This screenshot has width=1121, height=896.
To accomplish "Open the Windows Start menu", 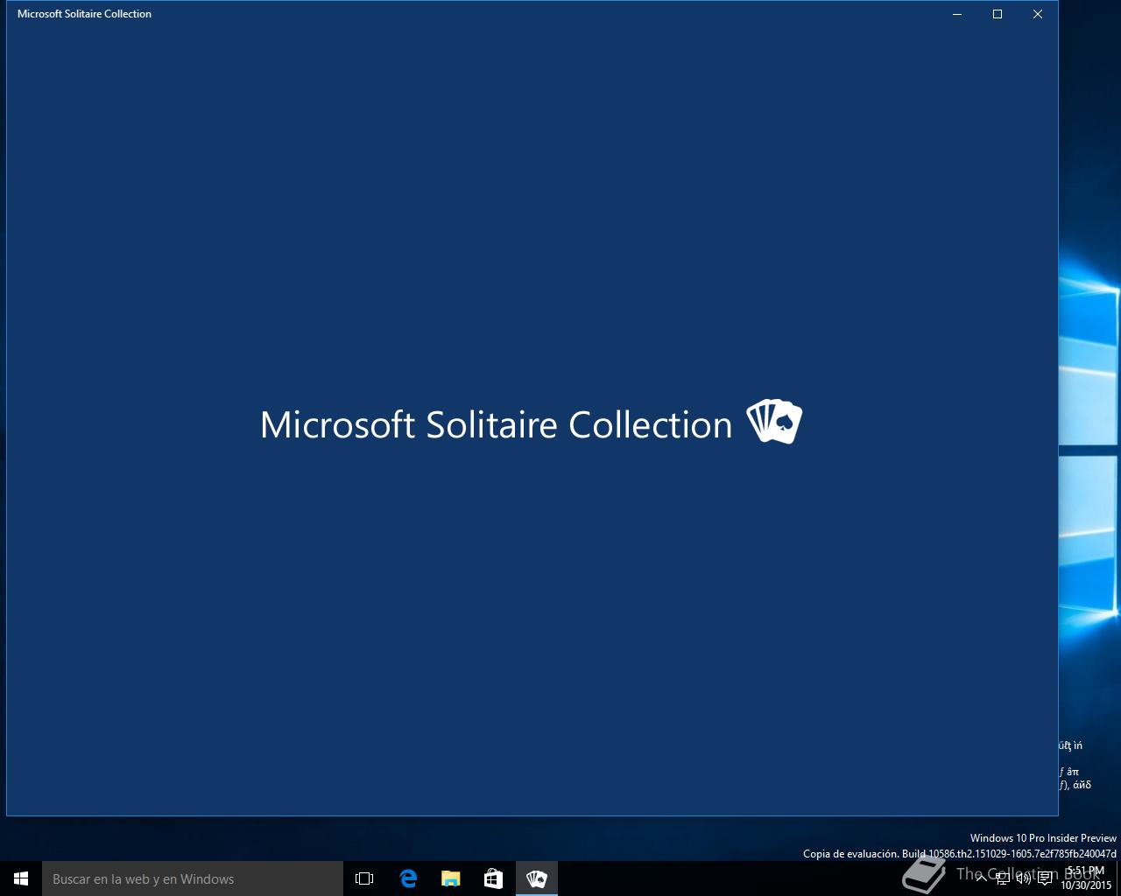I will tap(21, 878).
